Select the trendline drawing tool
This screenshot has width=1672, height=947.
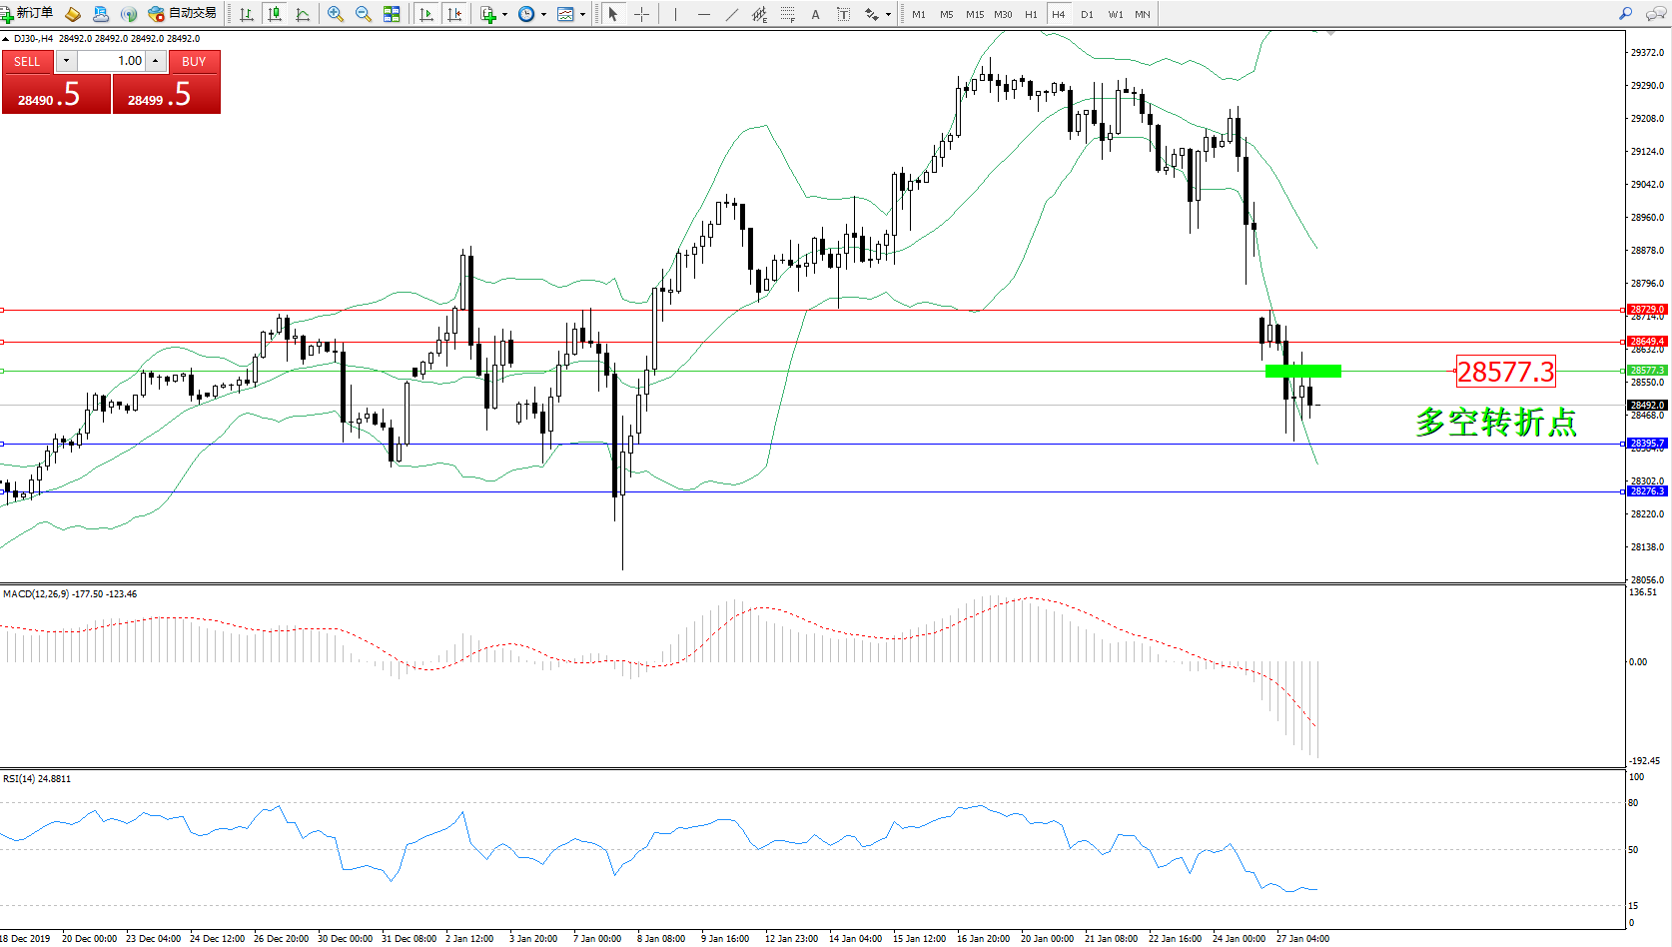click(x=732, y=14)
